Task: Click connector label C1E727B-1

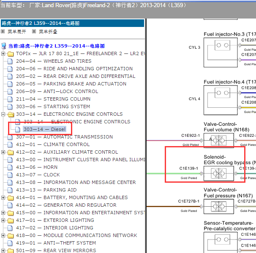Action: 188,201
